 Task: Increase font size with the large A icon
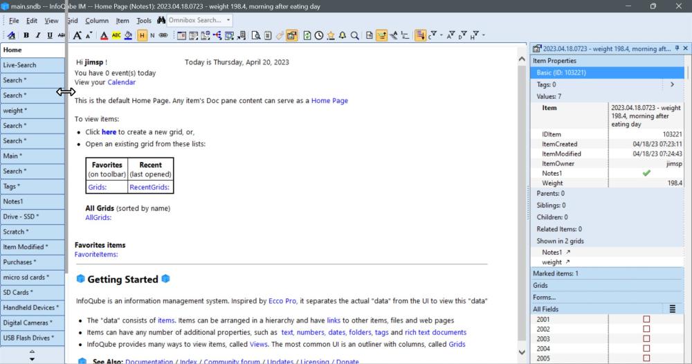coord(78,35)
